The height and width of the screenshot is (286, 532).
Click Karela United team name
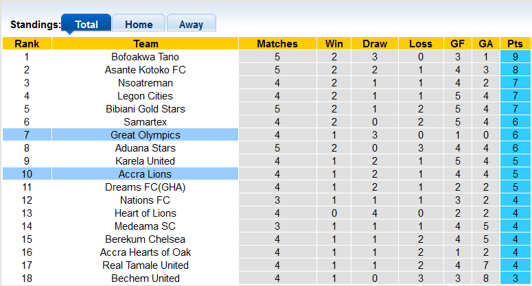[146, 161]
